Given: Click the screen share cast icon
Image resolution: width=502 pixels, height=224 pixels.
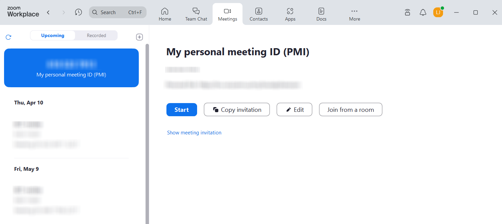Looking at the screenshot, I should 407,12.
